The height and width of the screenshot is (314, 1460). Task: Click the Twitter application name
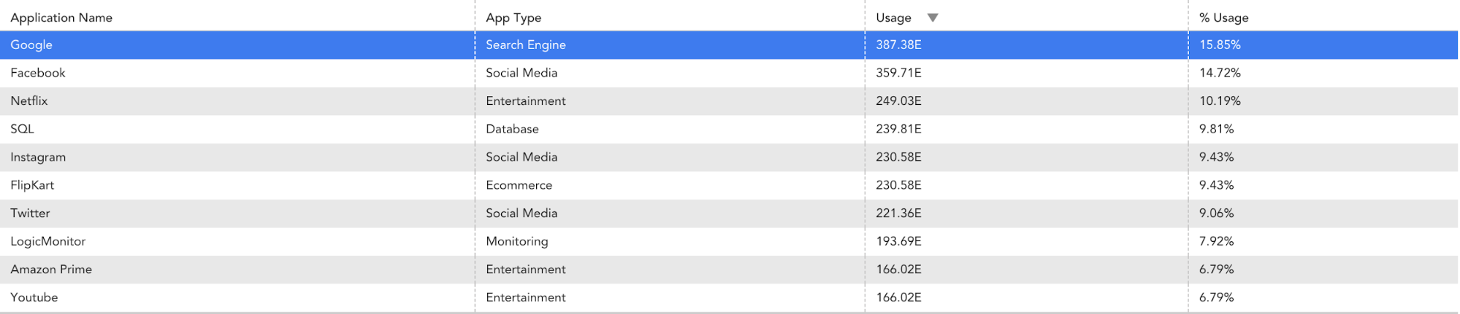click(x=30, y=213)
